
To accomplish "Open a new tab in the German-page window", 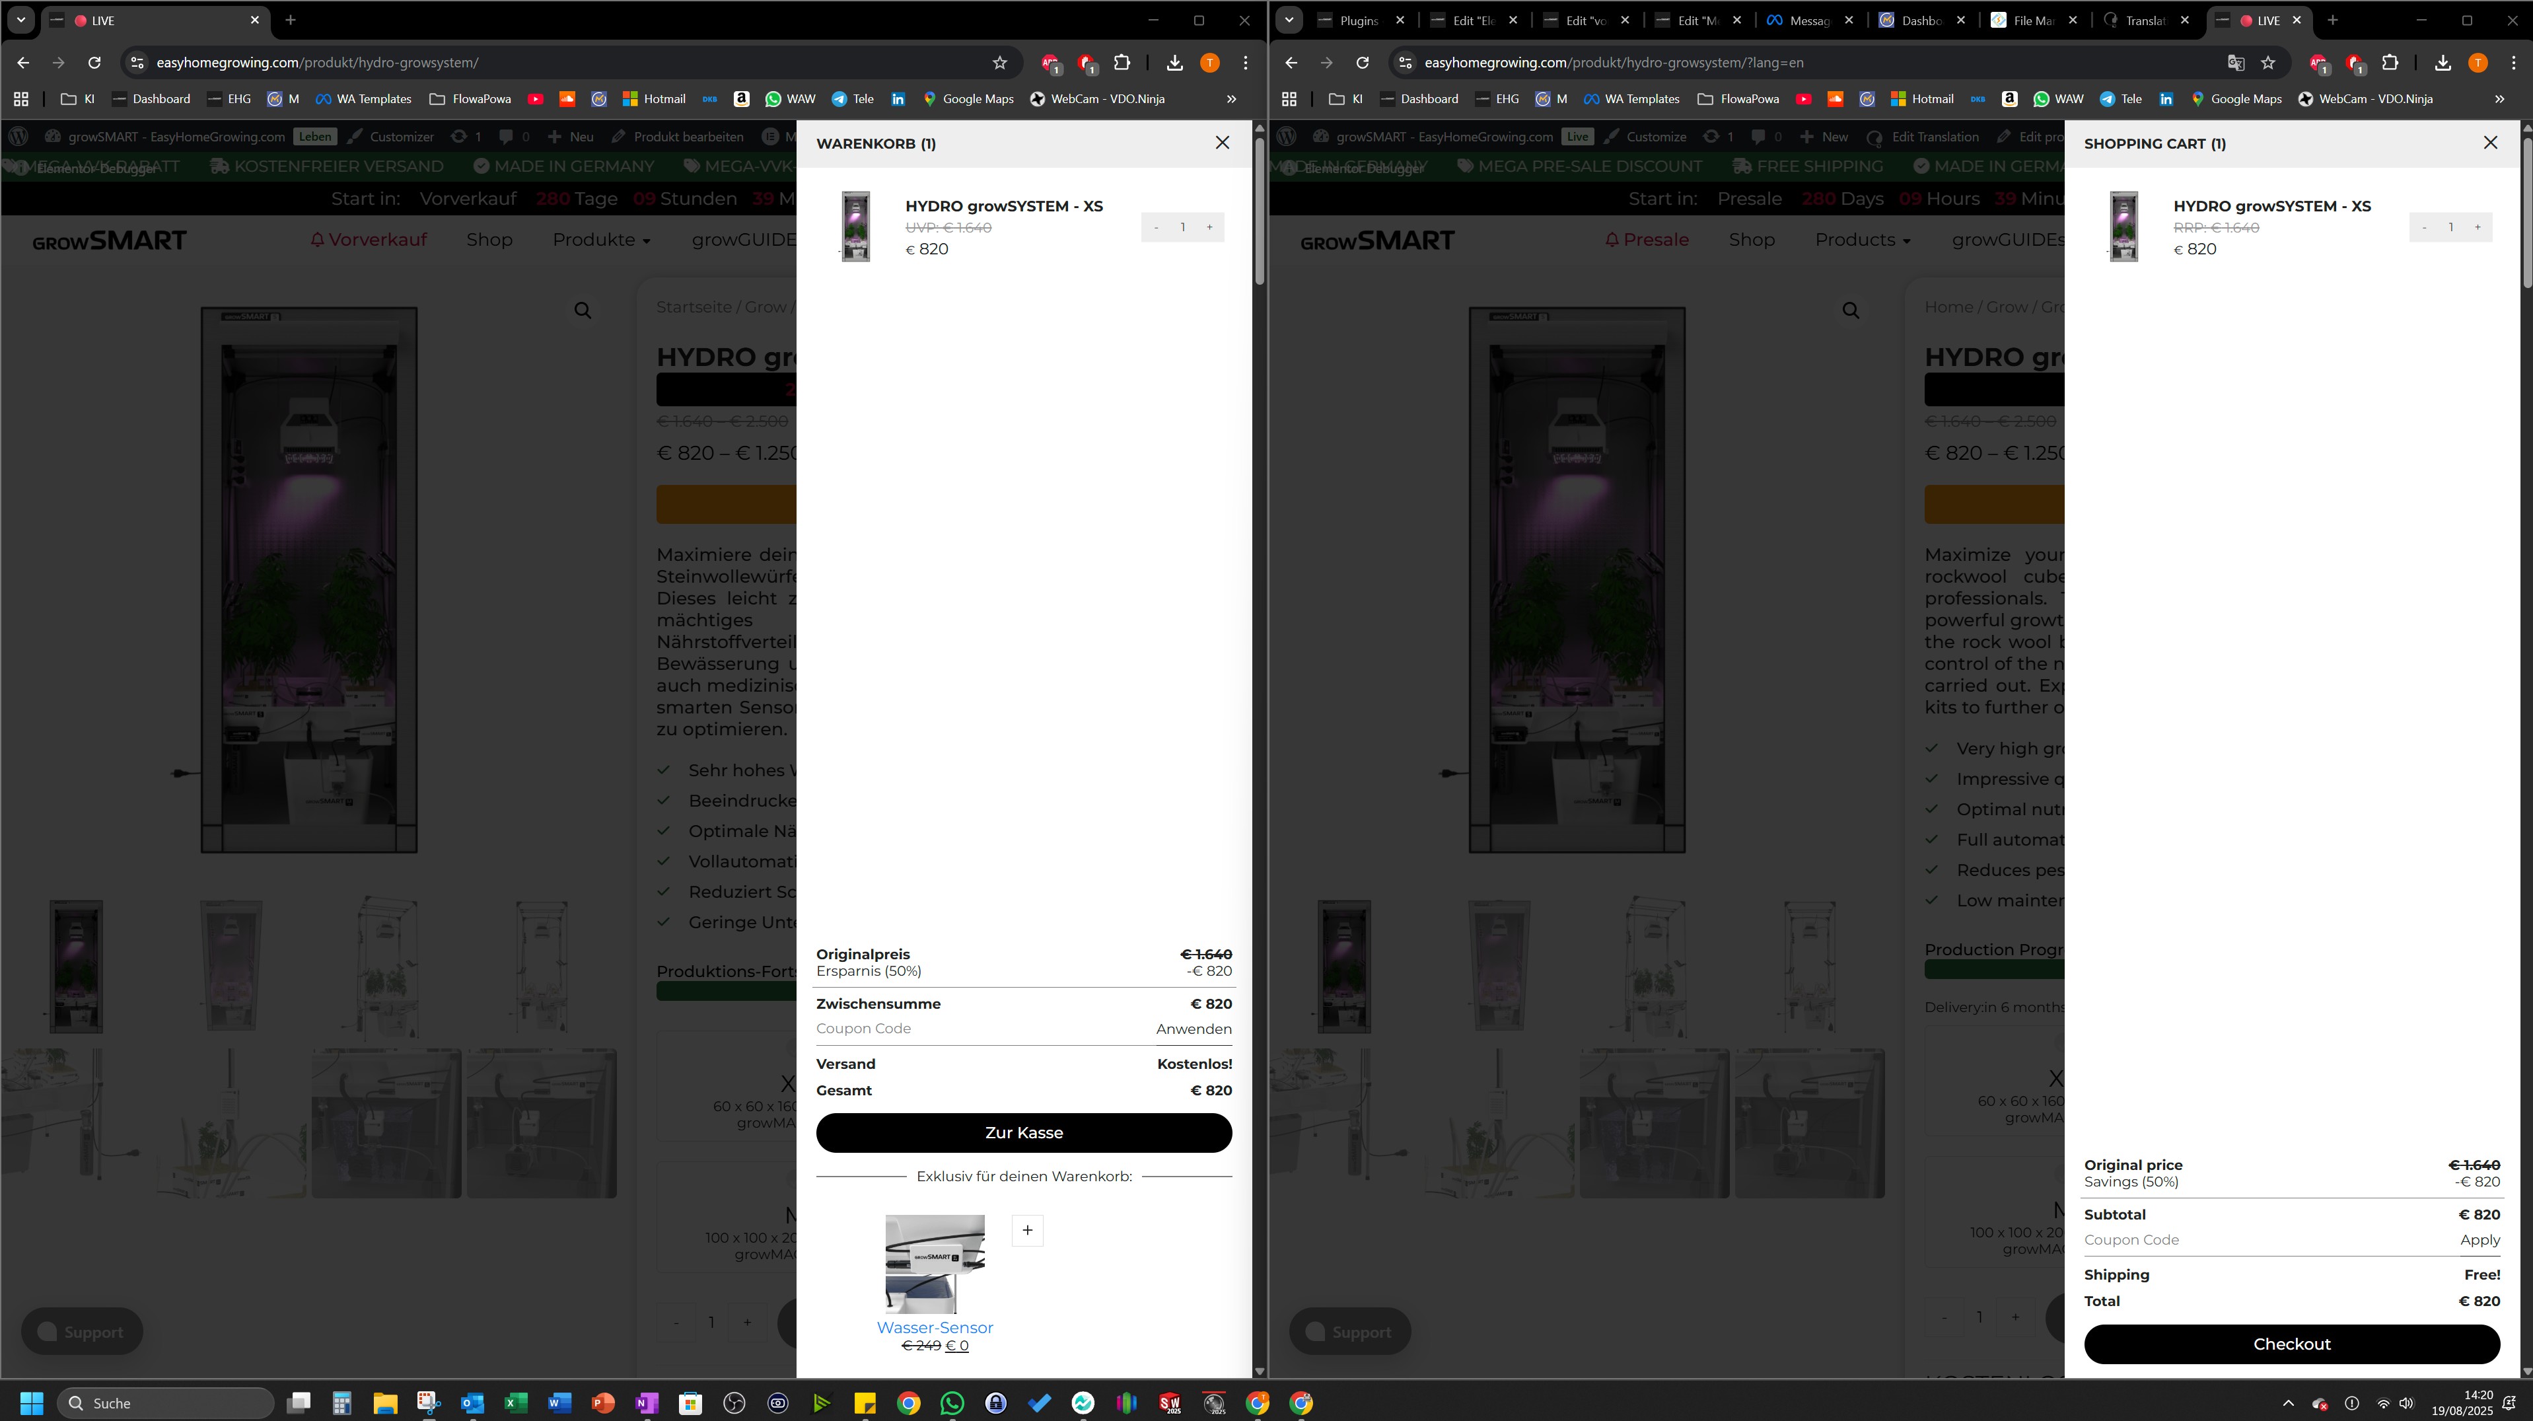I will pos(290,20).
